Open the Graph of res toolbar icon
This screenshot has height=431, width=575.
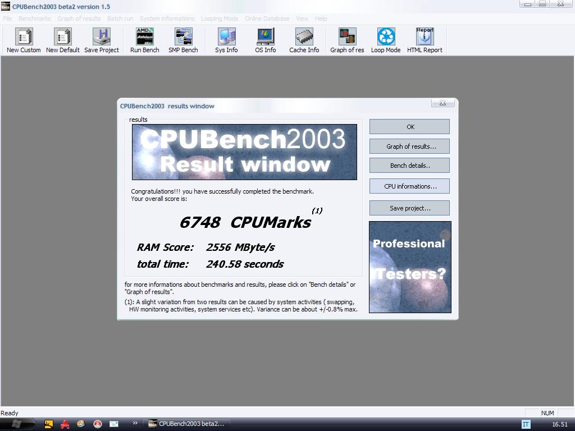point(347,40)
